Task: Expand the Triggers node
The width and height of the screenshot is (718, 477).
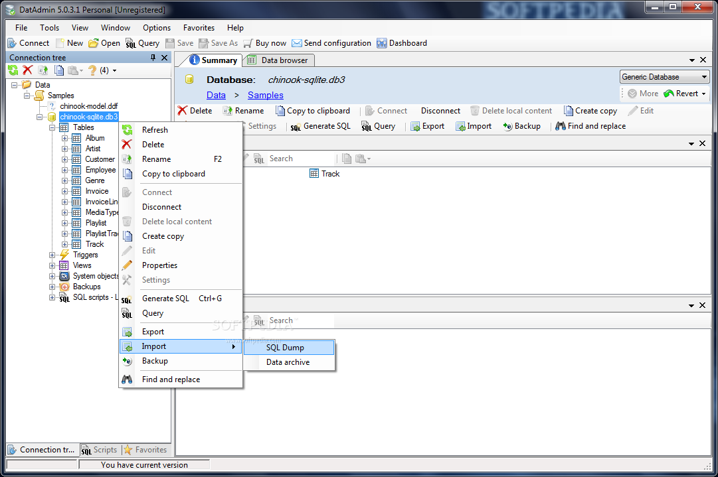Action: 52,255
